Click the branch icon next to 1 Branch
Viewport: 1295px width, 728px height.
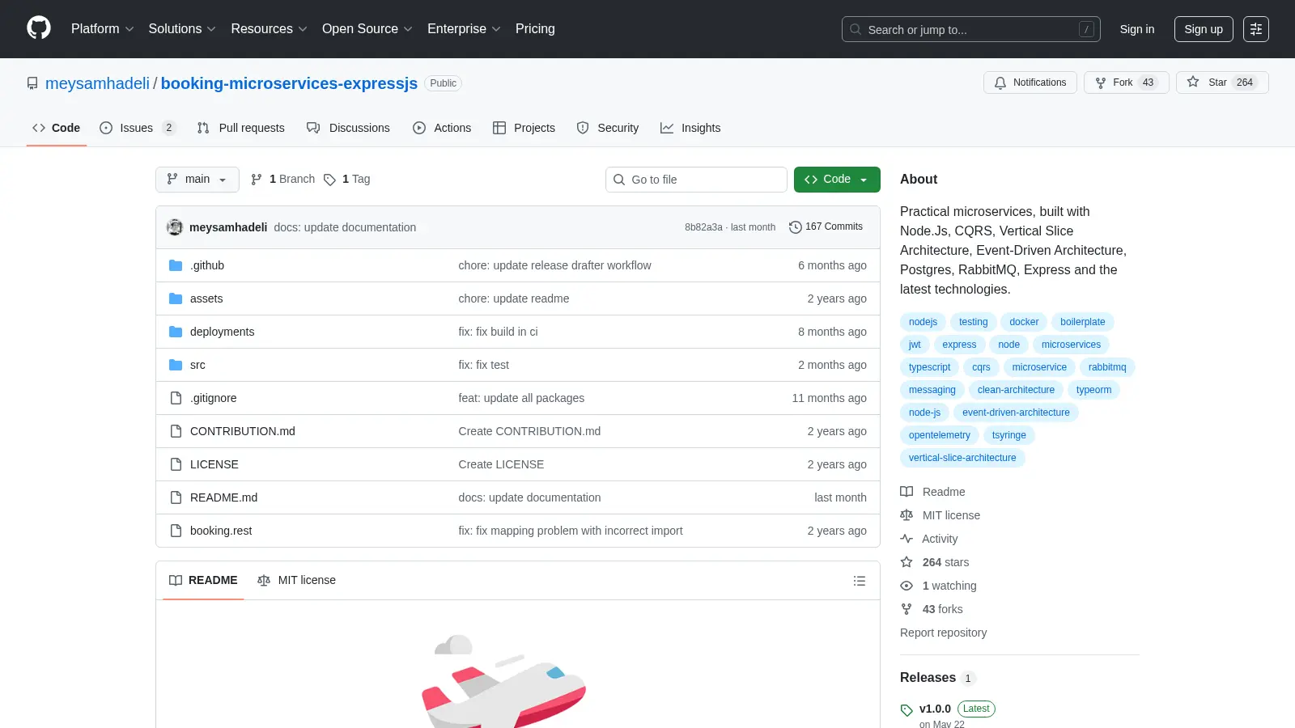tap(257, 180)
